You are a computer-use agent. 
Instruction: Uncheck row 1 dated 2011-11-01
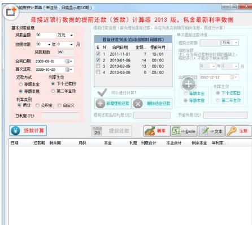point(98,54)
